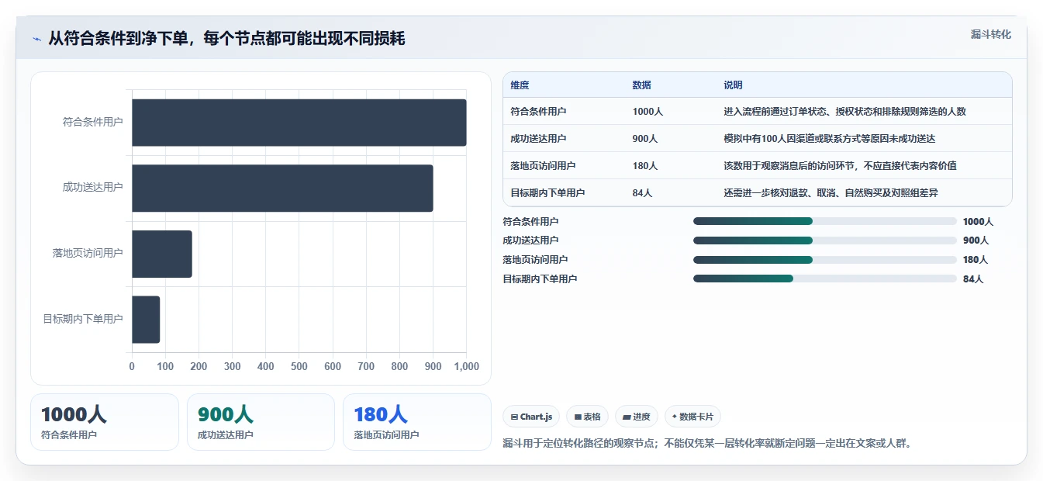Viewport: 1043px width, 481px height.
Task: Click the 400 tick on the x-axis
Action: pos(266,367)
